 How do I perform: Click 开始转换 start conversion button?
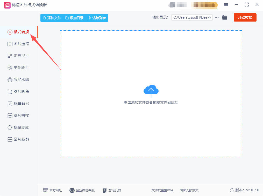[245, 17]
